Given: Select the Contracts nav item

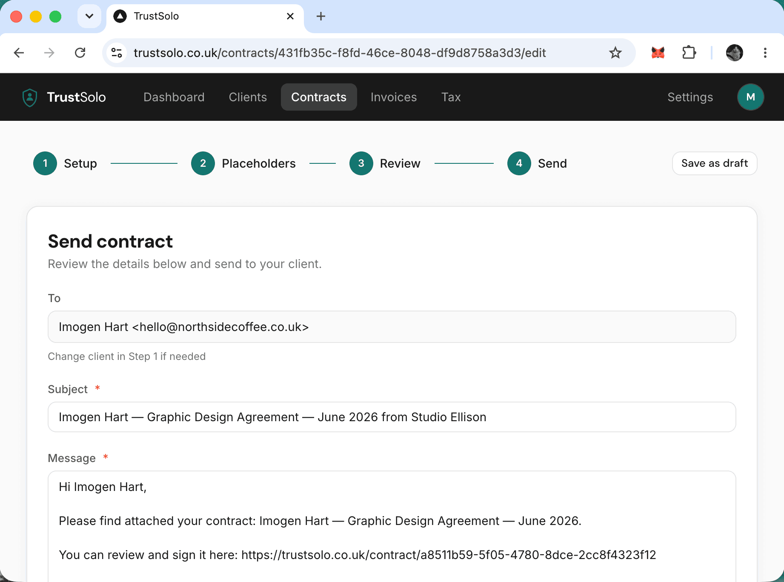Looking at the screenshot, I should coord(319,97).
